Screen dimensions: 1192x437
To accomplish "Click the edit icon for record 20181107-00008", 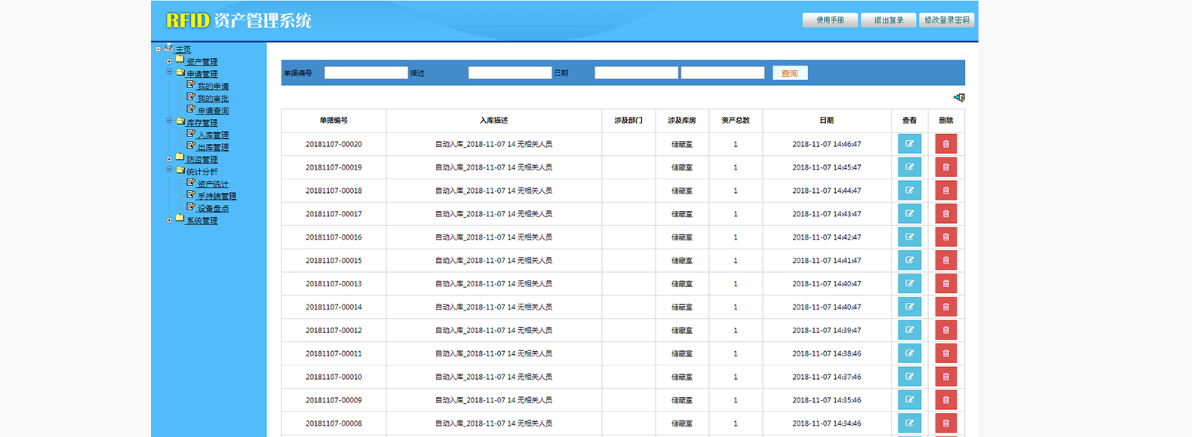I will click(909, 423).
